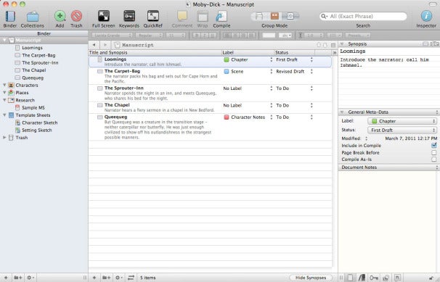The width and height of the screenshot is (440, 282).
Task: Open the gear menu in the outliner footer
Action: click(118, 278)
